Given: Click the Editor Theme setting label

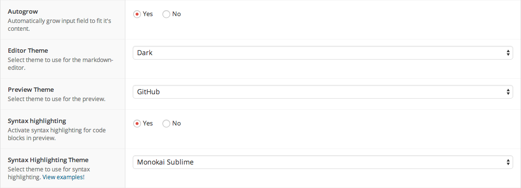Looking at the screenshot, I should [28, 51].
